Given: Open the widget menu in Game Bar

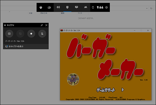Looking at the screenshot, I should click(49, 7).
